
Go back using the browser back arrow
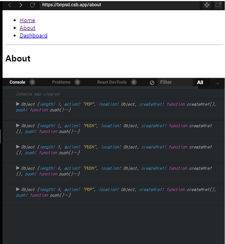point(10,5)
